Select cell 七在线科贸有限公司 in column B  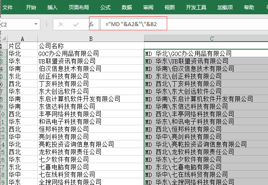[x=91, y=174]
